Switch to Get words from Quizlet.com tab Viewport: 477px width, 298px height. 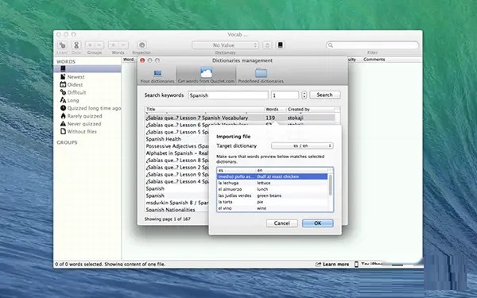pyautogui.click(x=206, y=75)
